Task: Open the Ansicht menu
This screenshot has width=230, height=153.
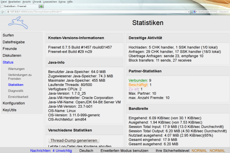Action: click(26, 2)
